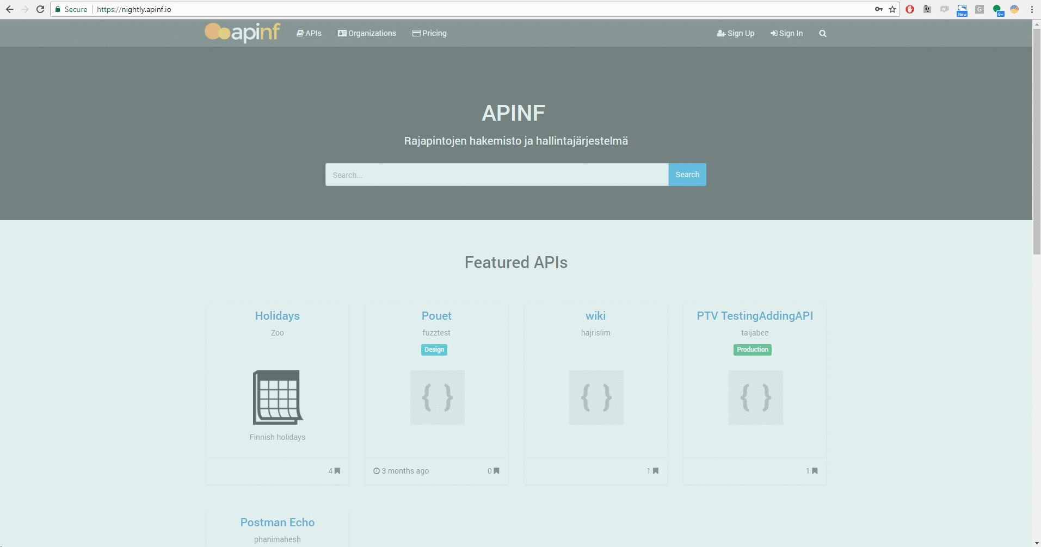Focus the Search... input field
This screenshot has width=1041, height=547.
point(497,175)
